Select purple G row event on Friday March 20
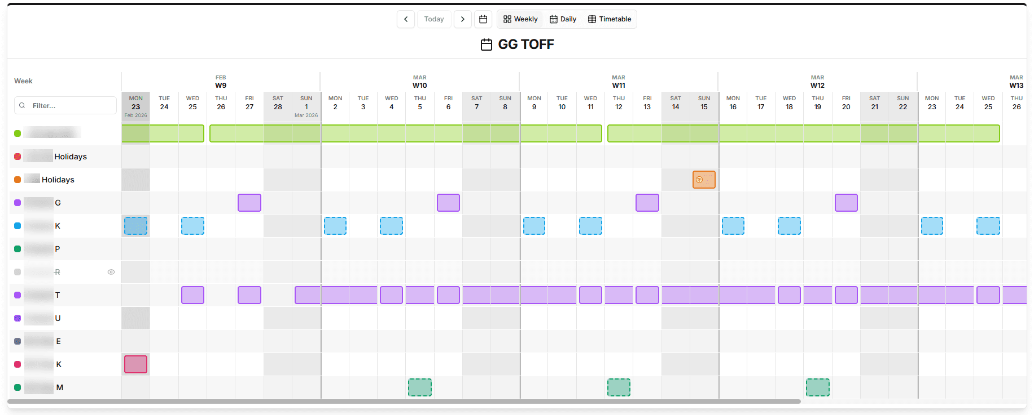Screen dimensions: 1034x415 [x=846, y=203]
